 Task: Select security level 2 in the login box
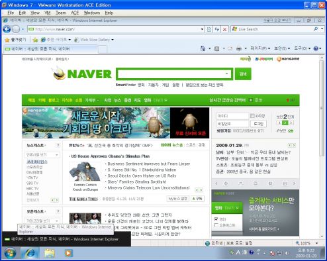(285, 123)
